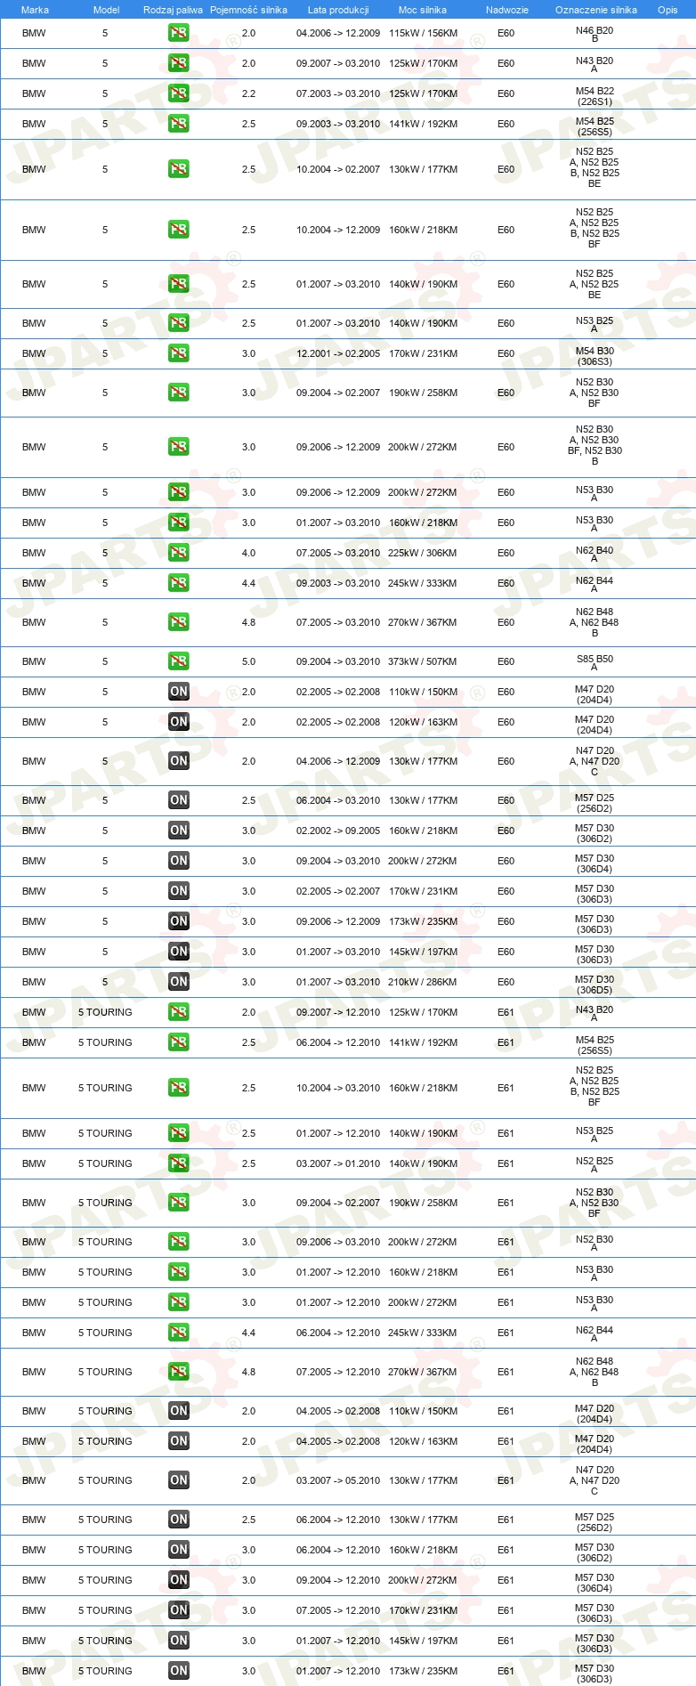The image size is (696, 1686).
Task: Select ON icon in E60 173kW / 235KM row
Action: [179, 921]
